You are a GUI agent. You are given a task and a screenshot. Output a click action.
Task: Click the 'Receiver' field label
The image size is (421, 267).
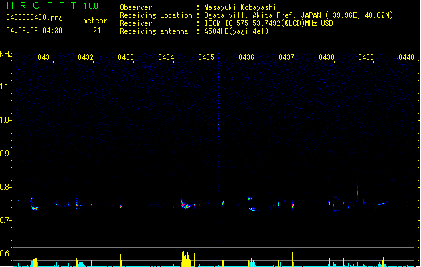point(136,23)
